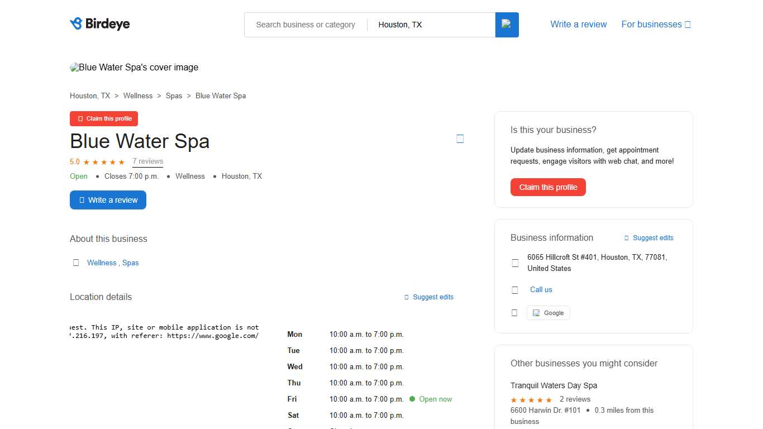Click the share icon beside the business name

(460, 138)
